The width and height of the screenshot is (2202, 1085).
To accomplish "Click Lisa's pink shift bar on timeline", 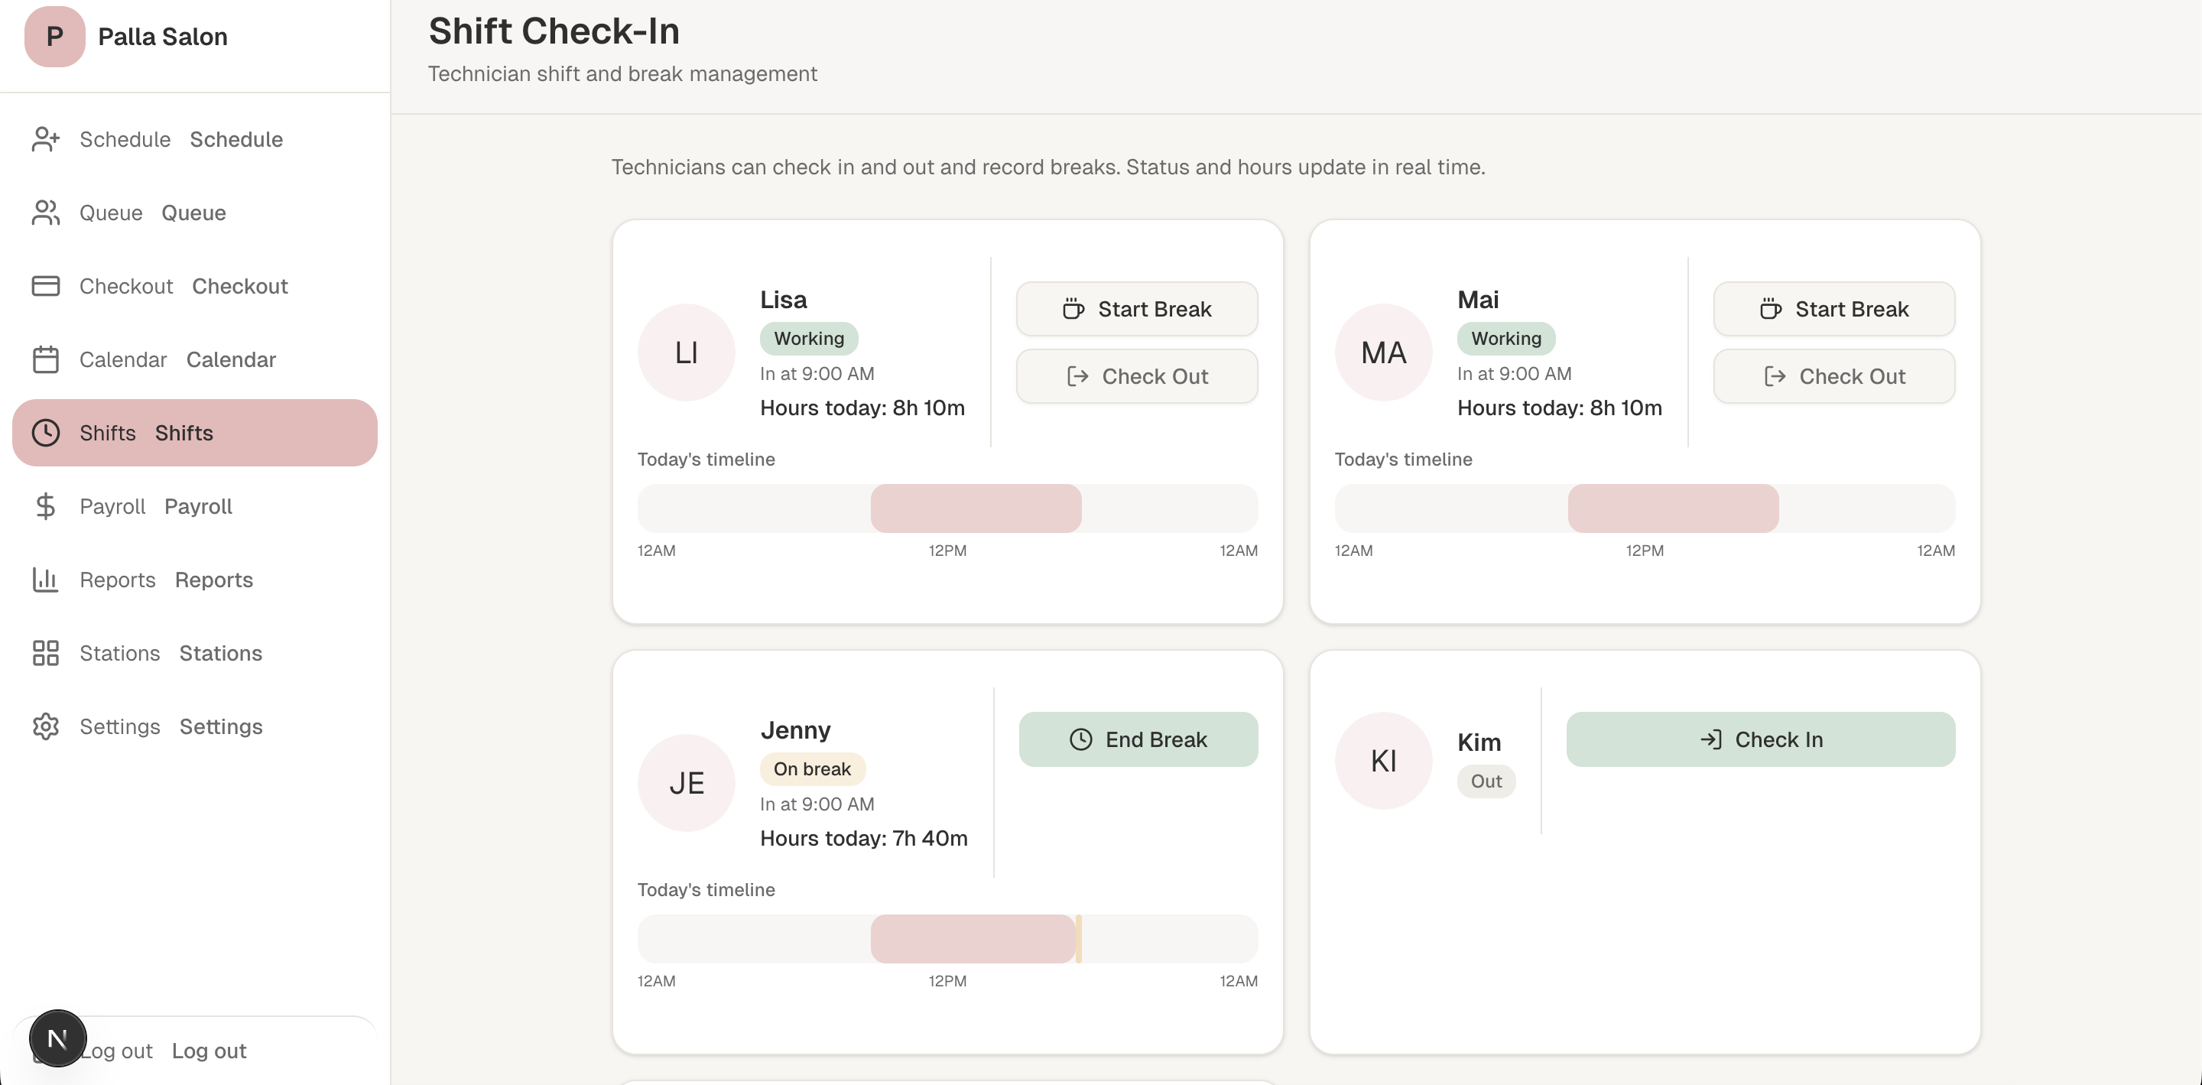I will click(976, 508).
